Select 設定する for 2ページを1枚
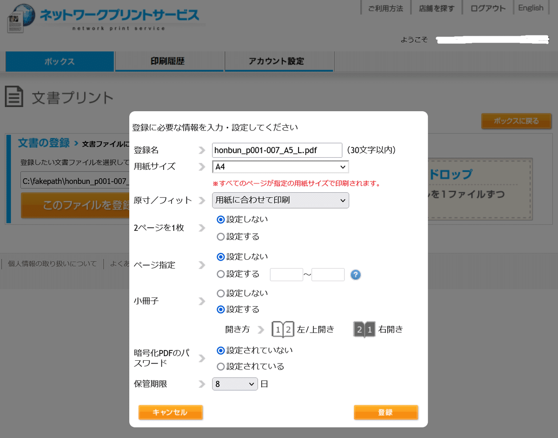558x438 pixels. pos(221,236)
